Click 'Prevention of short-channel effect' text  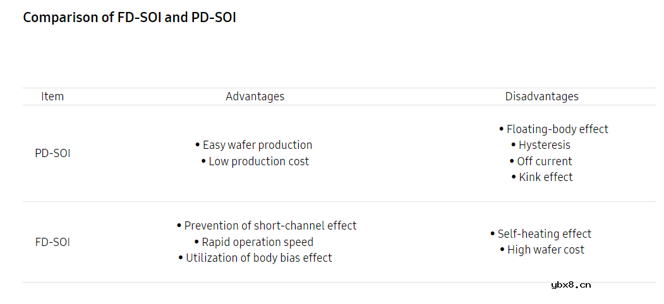(270, 226)
